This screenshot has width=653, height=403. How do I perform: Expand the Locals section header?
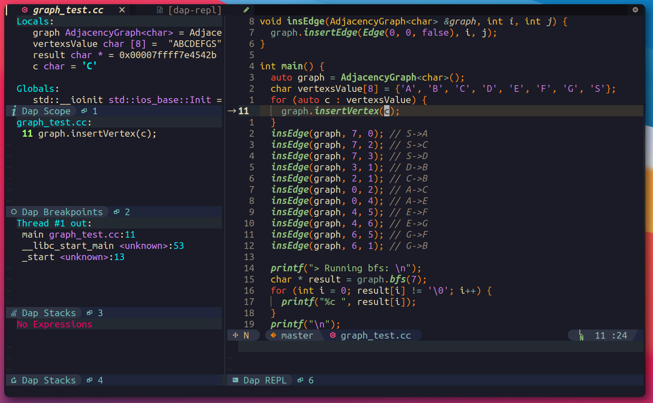coord(35,21)
